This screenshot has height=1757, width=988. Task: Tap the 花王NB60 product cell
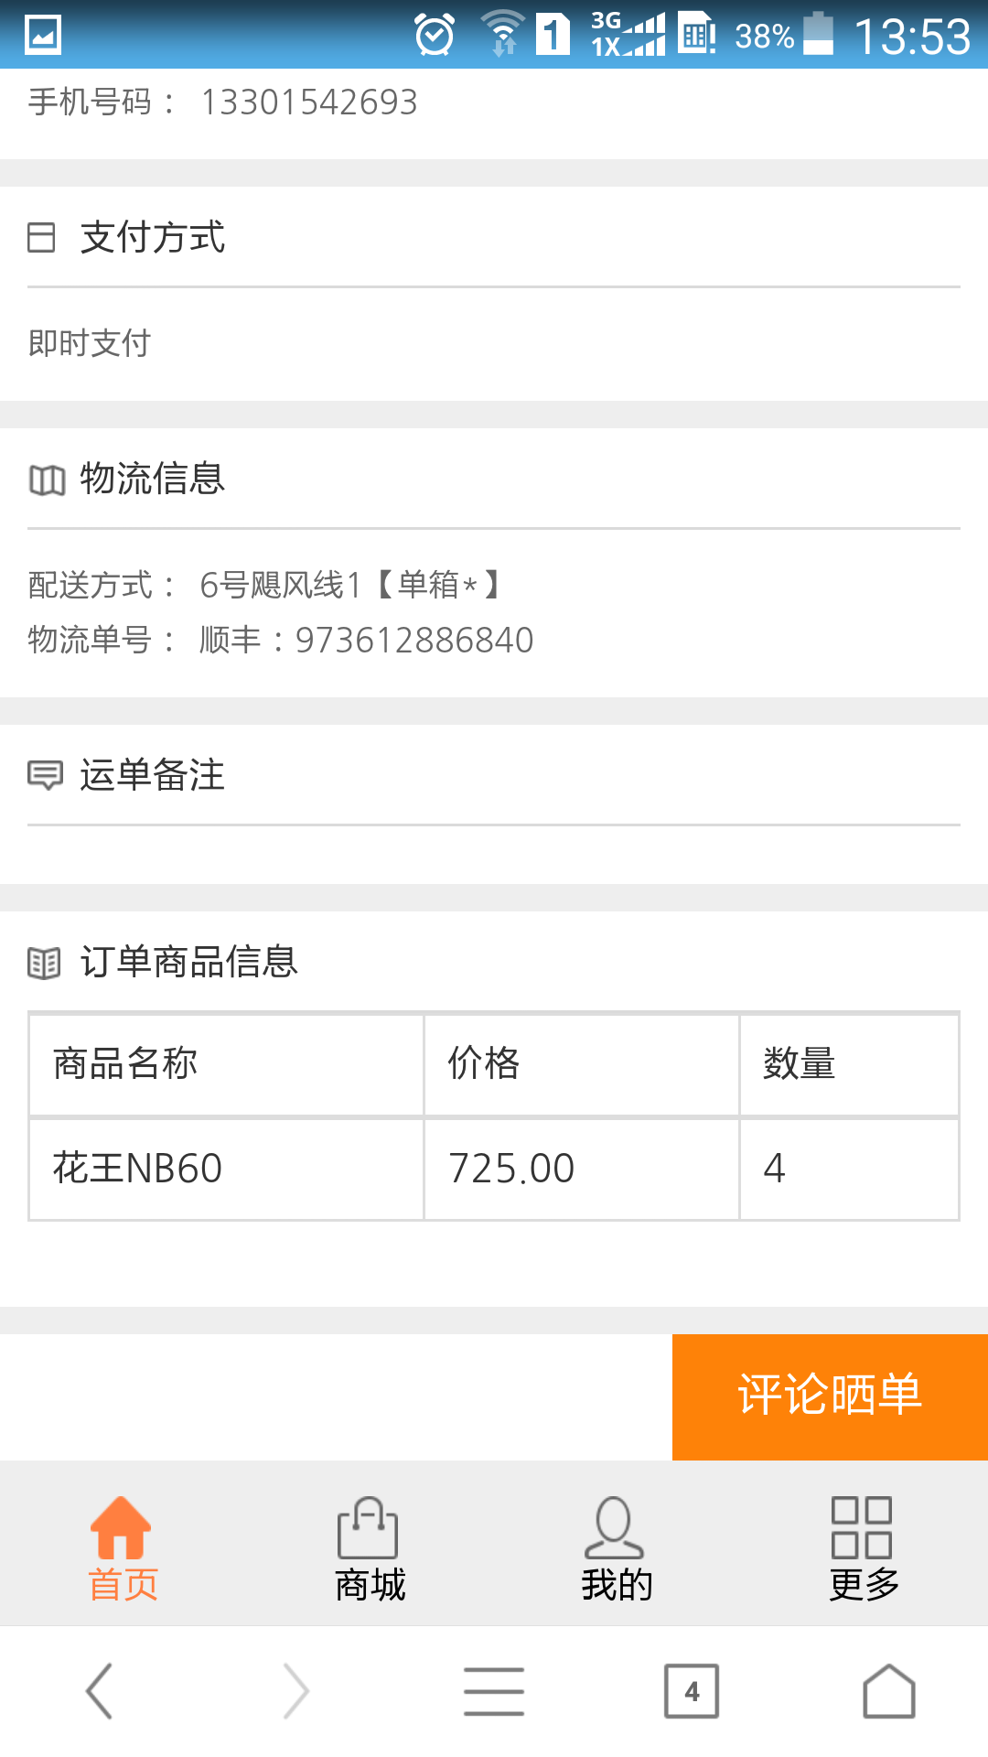click(x=226, y=1169)
